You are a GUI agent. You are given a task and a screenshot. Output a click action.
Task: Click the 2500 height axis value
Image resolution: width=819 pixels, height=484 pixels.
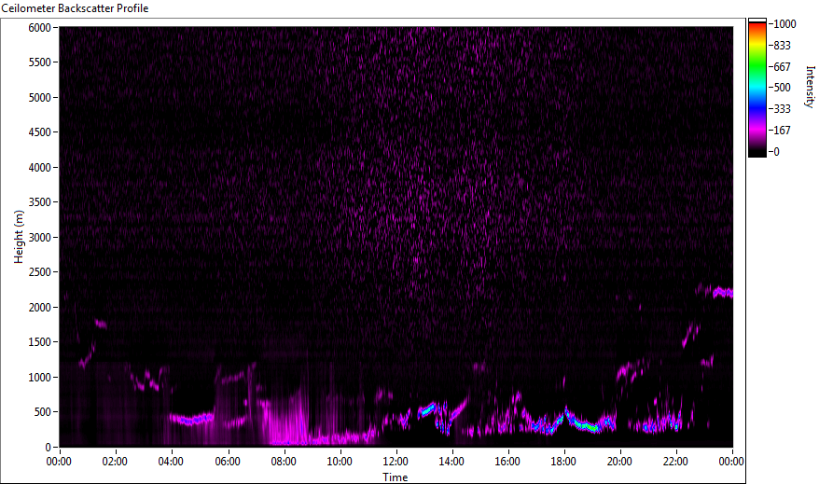40,272
